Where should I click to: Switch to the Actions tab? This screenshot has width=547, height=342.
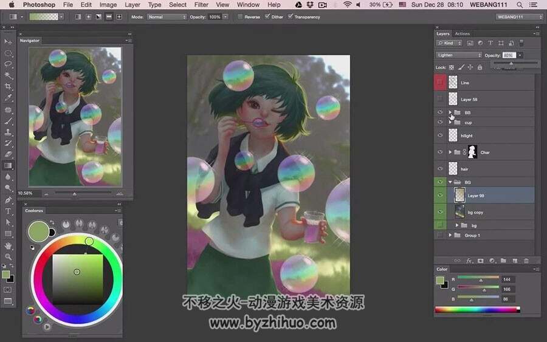[463, 34]
